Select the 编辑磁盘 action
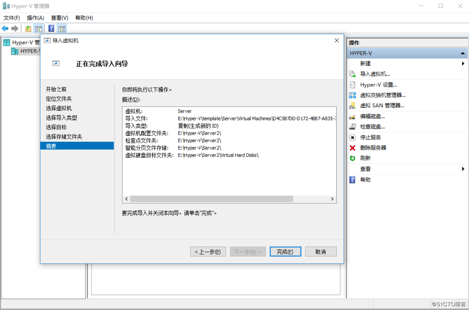This screenshot has width=469, height=310. pos(373,116)
